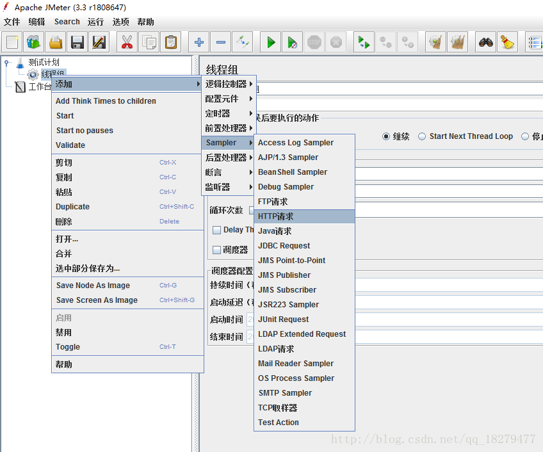This screenshot has width=543, height=452.
Task: Click the Toggle enable/disable icon
Action: click(x=243, y=42)
